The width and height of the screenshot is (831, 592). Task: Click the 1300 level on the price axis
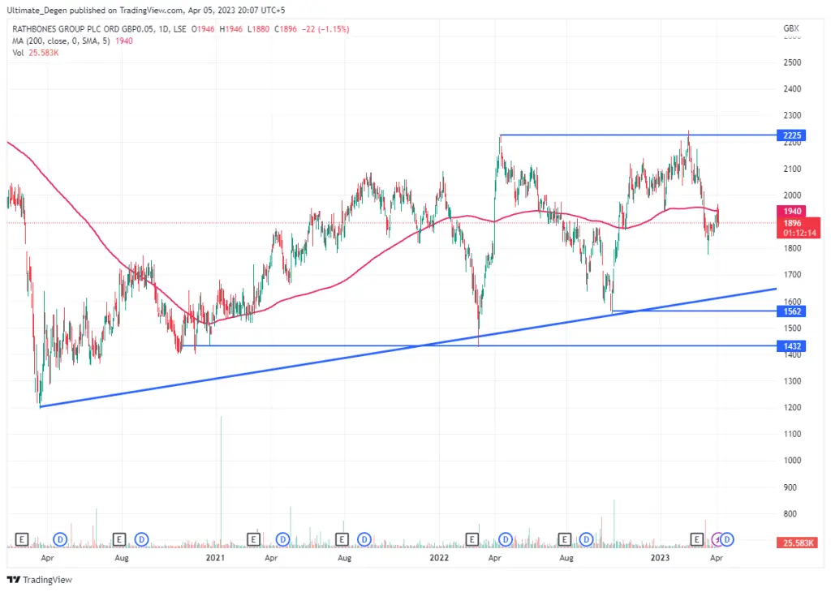point(792,381)
